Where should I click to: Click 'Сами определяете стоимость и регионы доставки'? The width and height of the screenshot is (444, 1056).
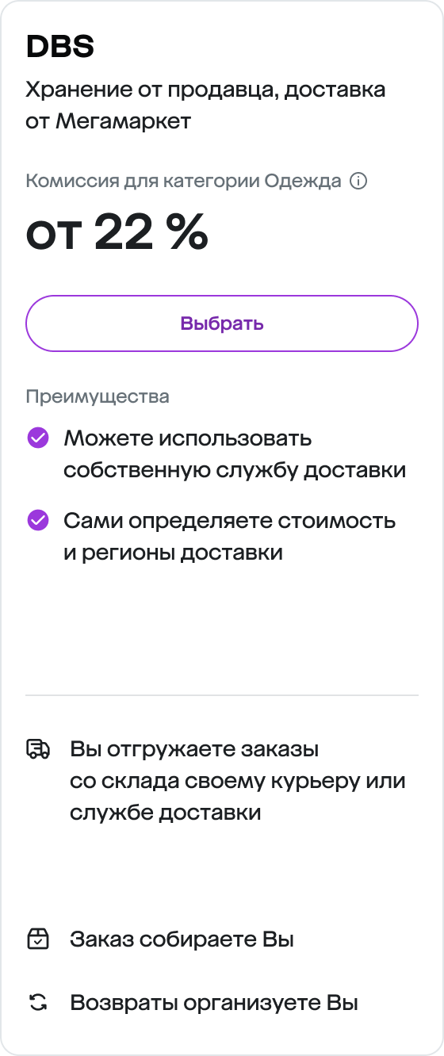(230, 536)
